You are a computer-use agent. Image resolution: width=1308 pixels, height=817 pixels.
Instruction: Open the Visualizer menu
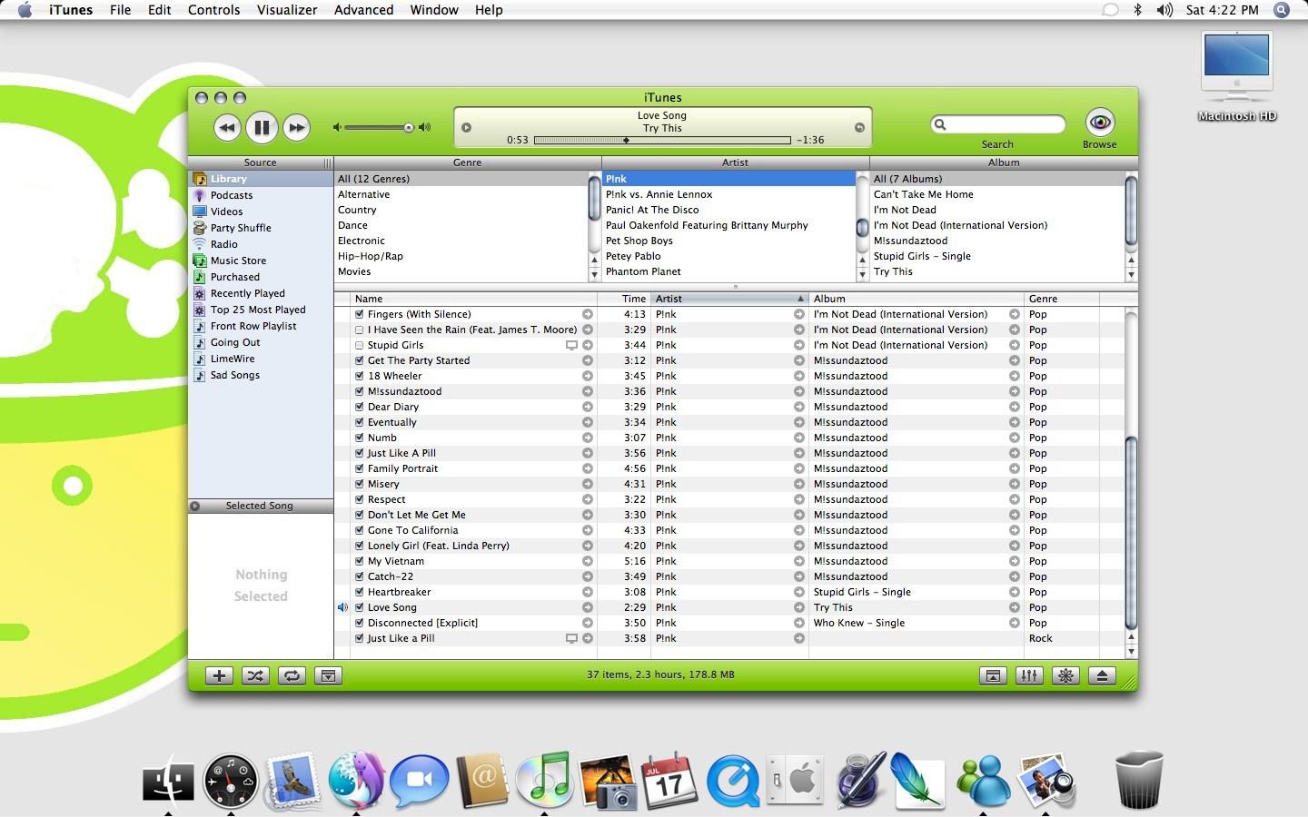tap(287, 10)
